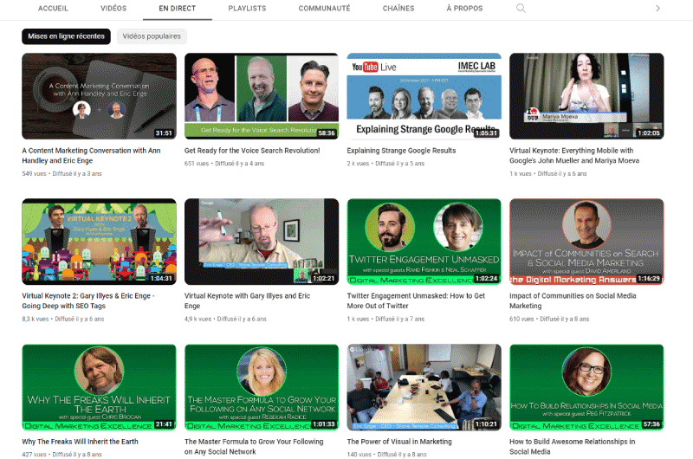This screenshot has width=693, height=459.
Task: Open the Explaining Strange Google Results thumbnail
Action: tap(424, 96)
